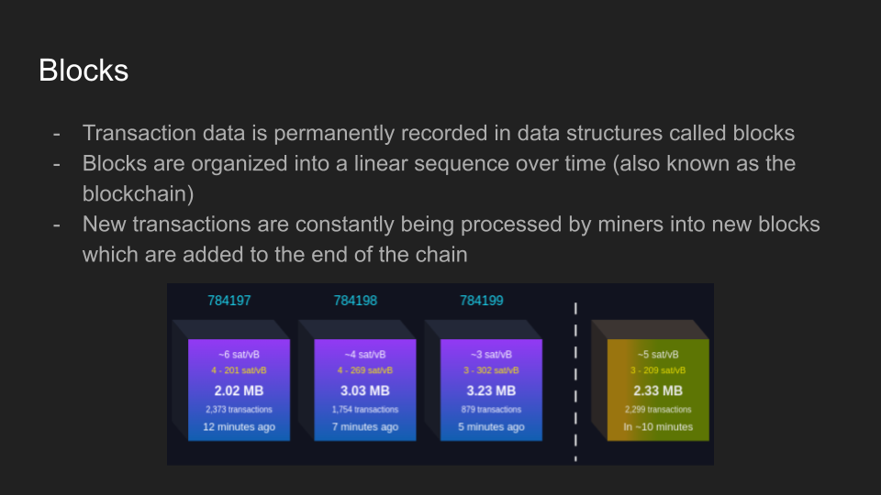Click the "7 minutes ago" timestamp
This screenshot has width=881, height=495.
pos(364,427)
